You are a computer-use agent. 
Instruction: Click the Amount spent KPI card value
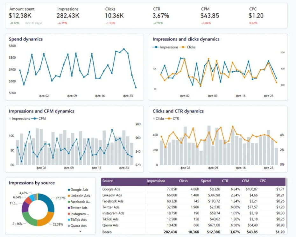(x=20, y=16)
